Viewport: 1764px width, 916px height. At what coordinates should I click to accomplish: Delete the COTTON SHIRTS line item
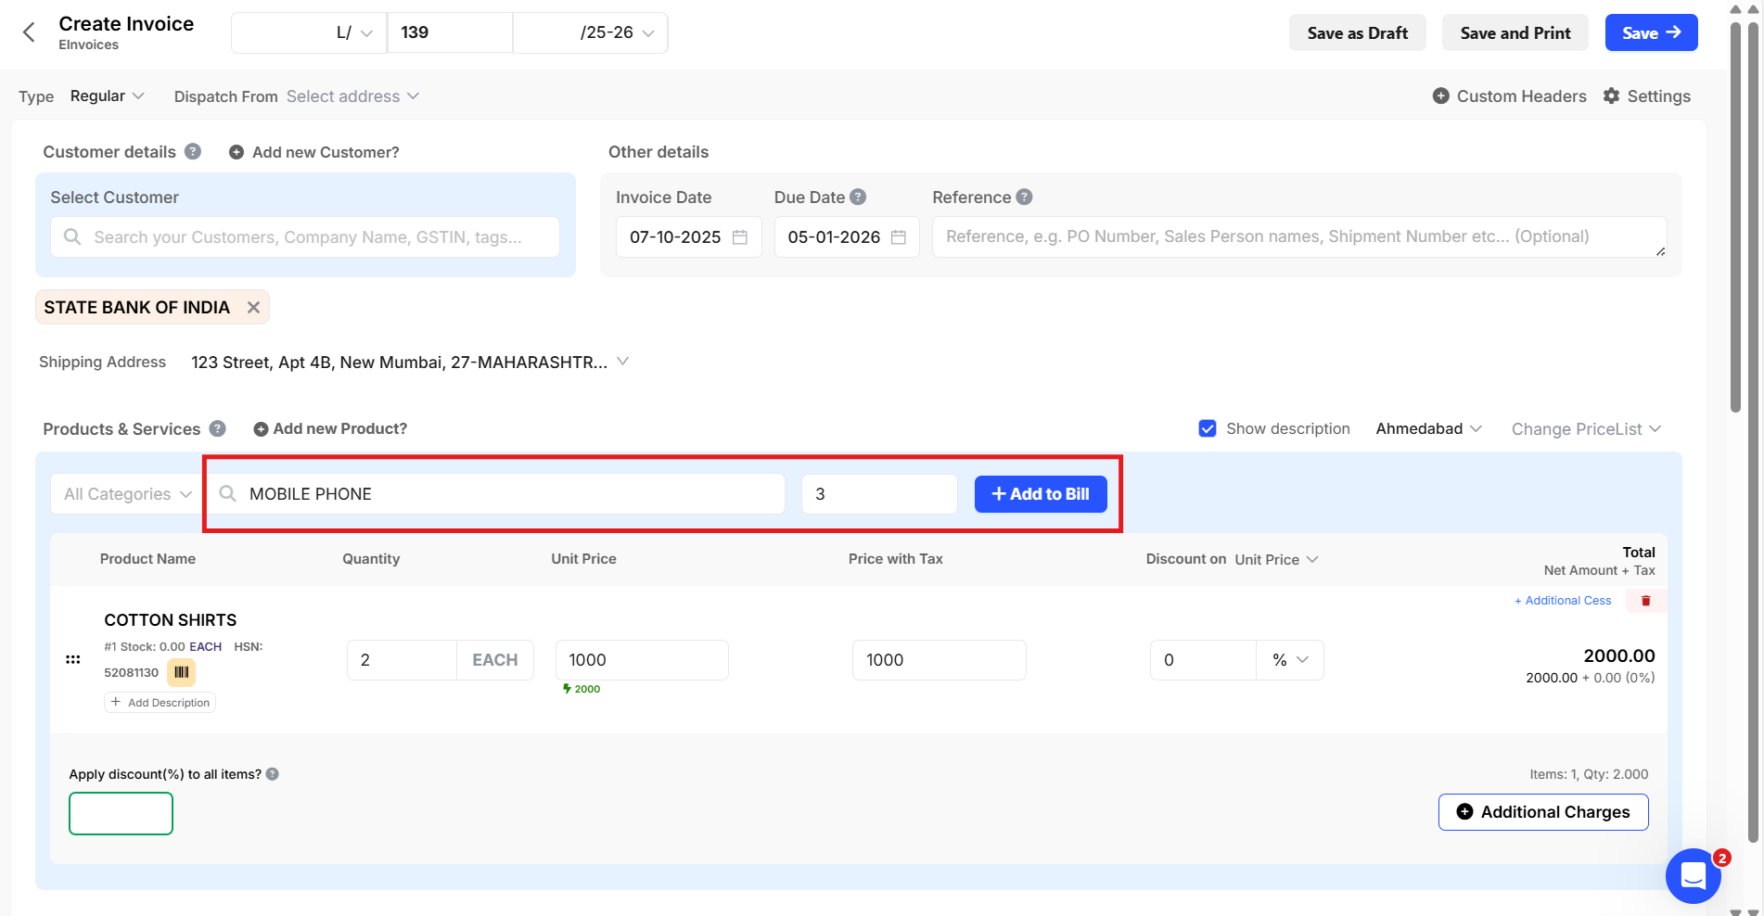[x=1646, y=601]
